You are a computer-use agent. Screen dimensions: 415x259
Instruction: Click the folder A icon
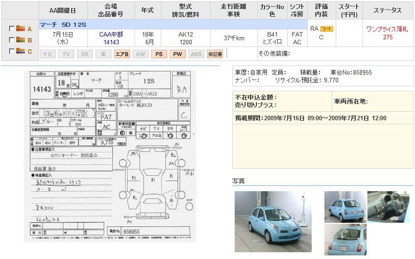(x=20, y=28)
